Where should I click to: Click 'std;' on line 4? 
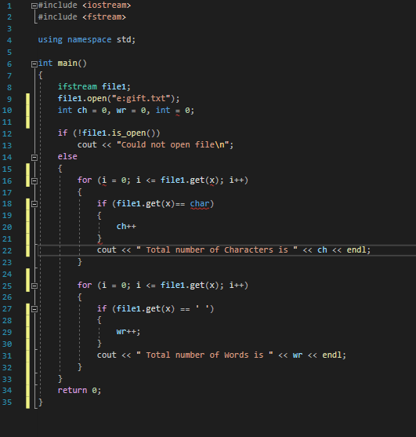(x=126, y=39)
